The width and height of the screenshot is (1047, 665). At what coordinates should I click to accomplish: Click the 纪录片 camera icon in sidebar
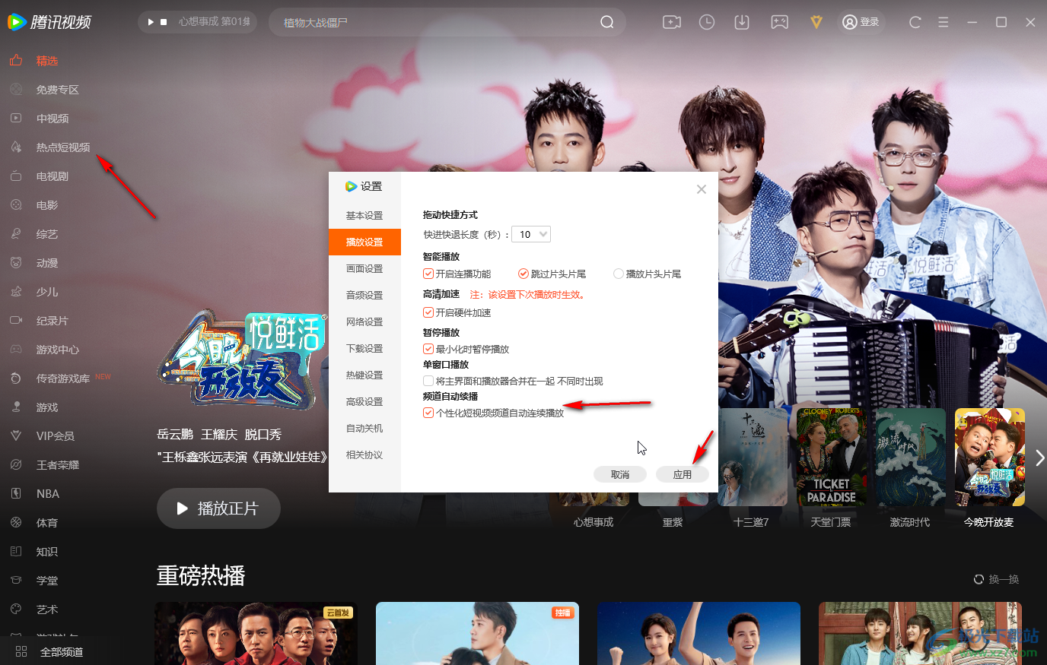pos(16,321)
